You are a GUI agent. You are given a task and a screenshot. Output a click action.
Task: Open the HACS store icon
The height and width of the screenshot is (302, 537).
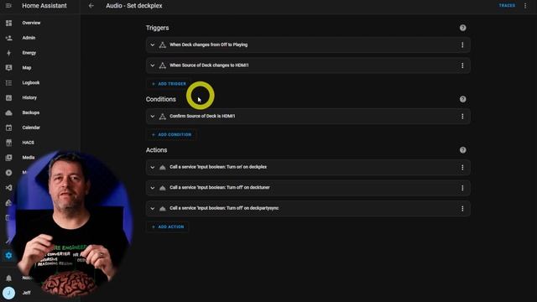[9, 143]
